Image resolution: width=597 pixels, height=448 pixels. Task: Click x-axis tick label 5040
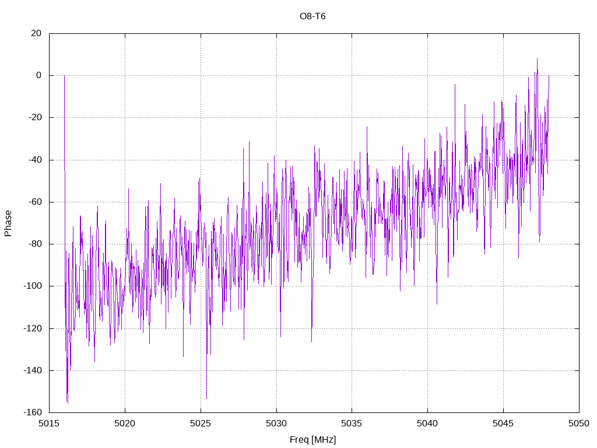tap(427, 423)
